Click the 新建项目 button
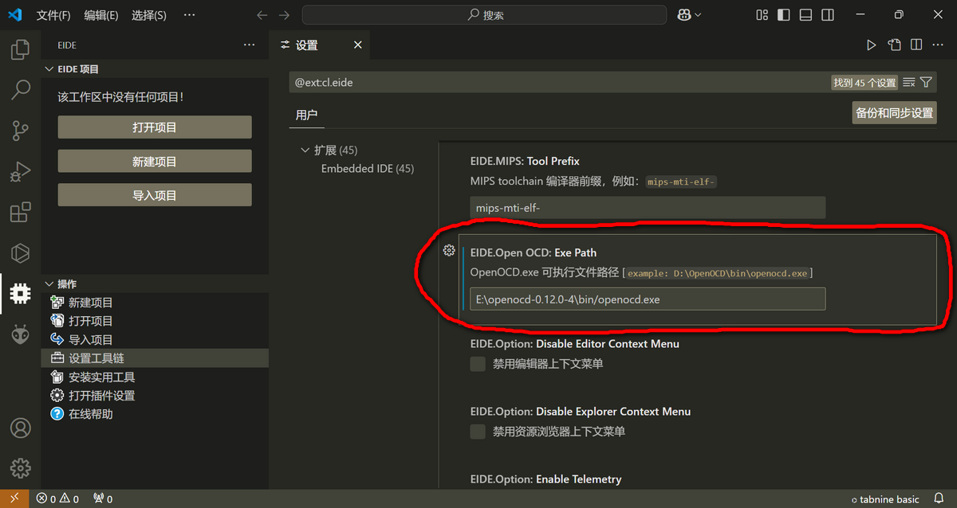The height and width of the screenshot is (508, 957). [x=155, y=162]
